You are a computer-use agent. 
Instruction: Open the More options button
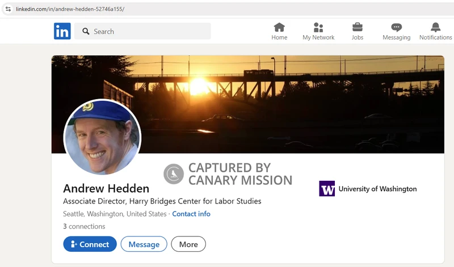click(x=188, y=244)
